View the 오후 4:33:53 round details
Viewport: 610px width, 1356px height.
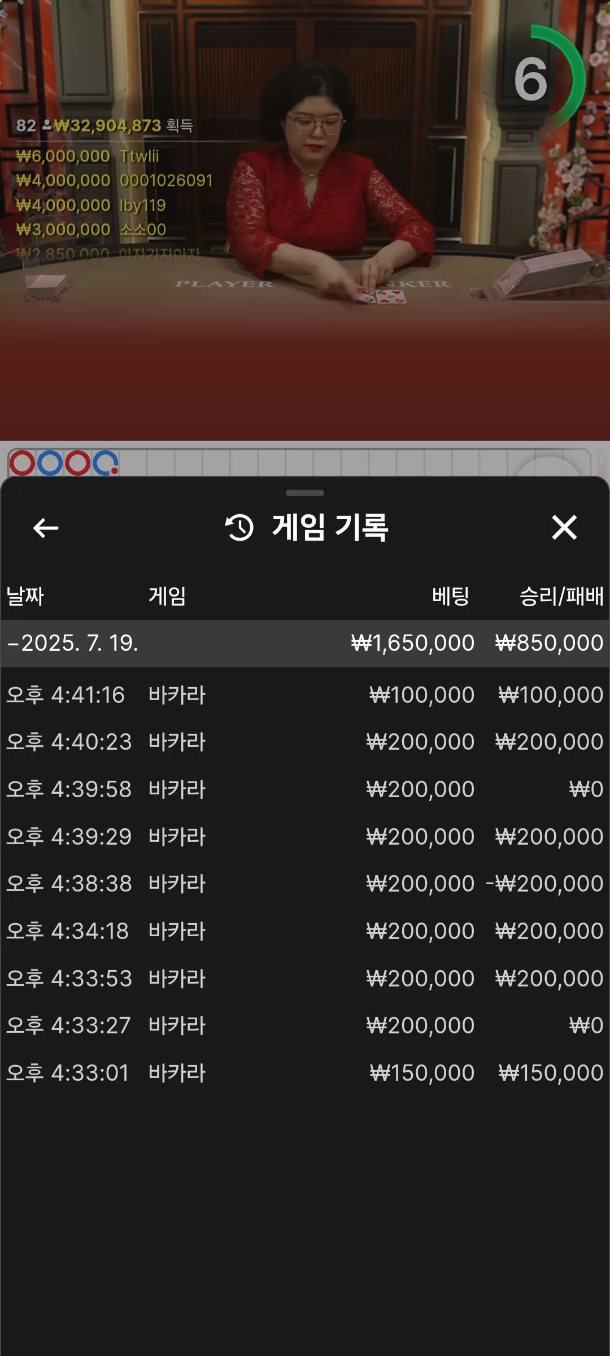pos(305,979)
